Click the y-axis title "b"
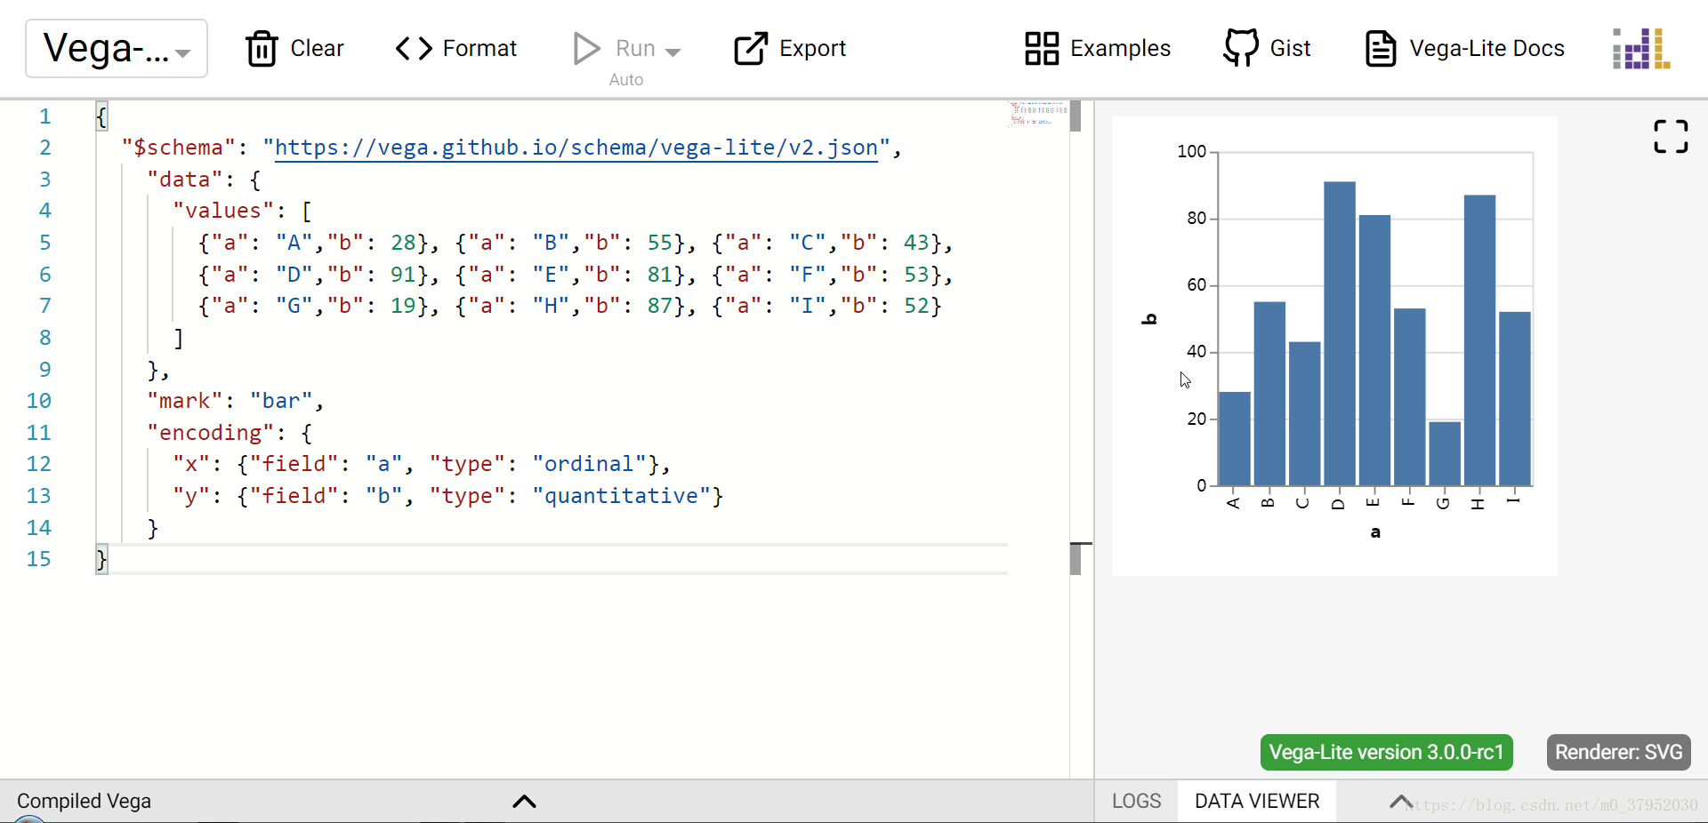 coord(1148,319)
